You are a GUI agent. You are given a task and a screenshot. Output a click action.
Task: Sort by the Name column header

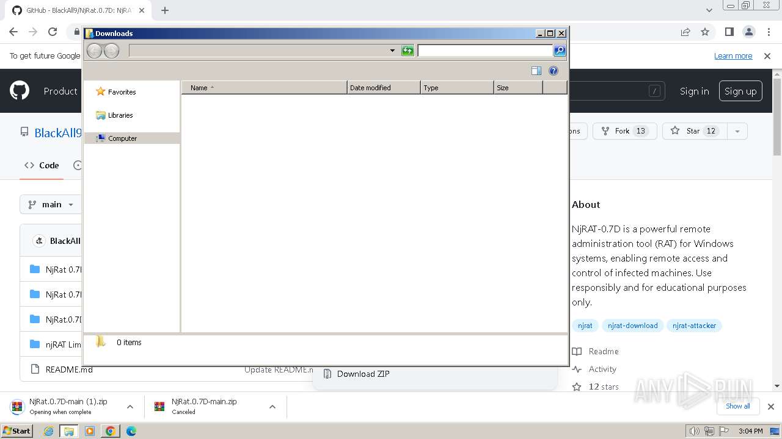pos(265,88)
